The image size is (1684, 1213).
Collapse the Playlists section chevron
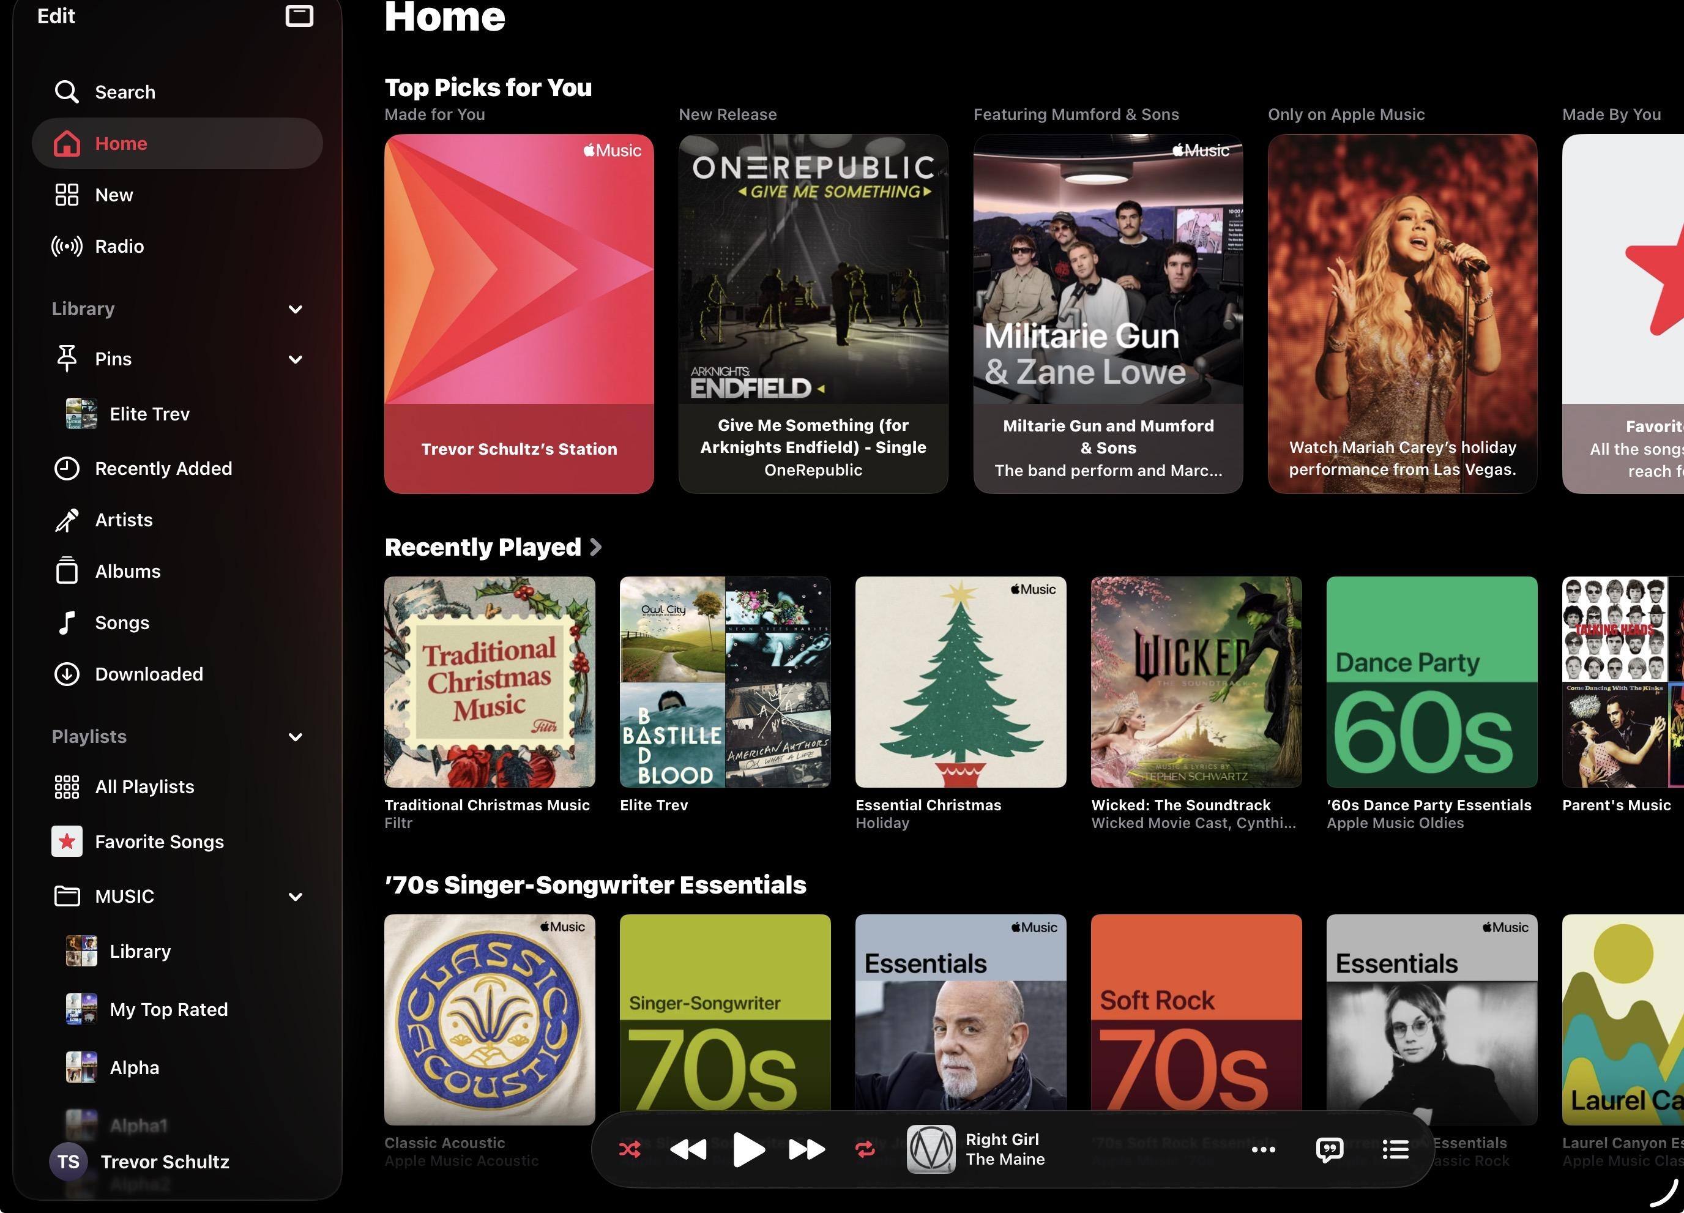pyautogui.click(x=296, y=737)
